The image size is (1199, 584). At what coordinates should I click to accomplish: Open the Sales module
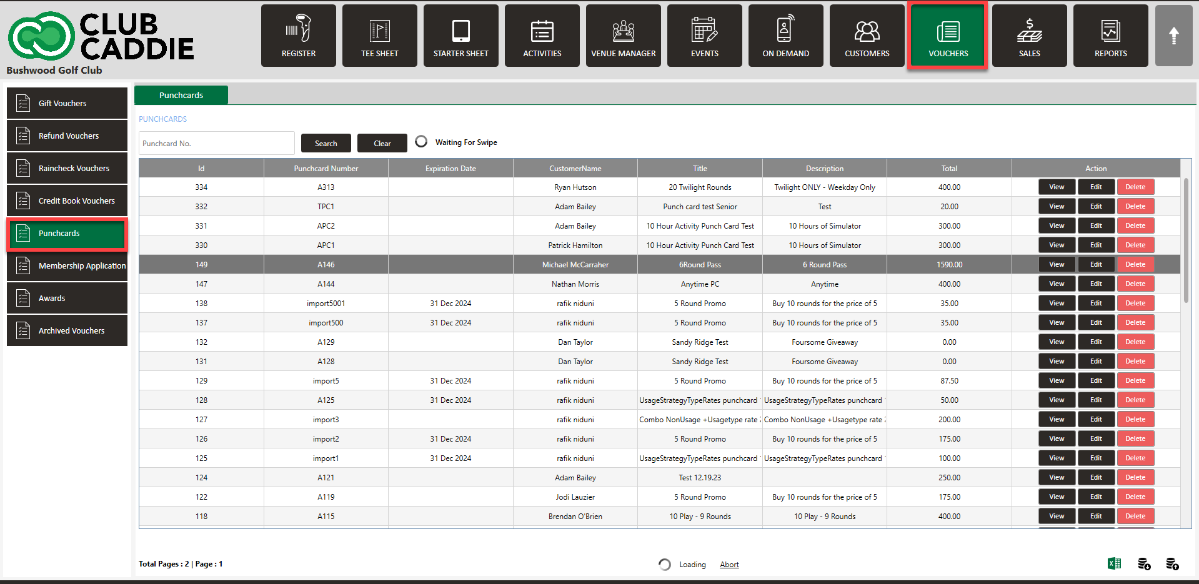point(1029,36)
